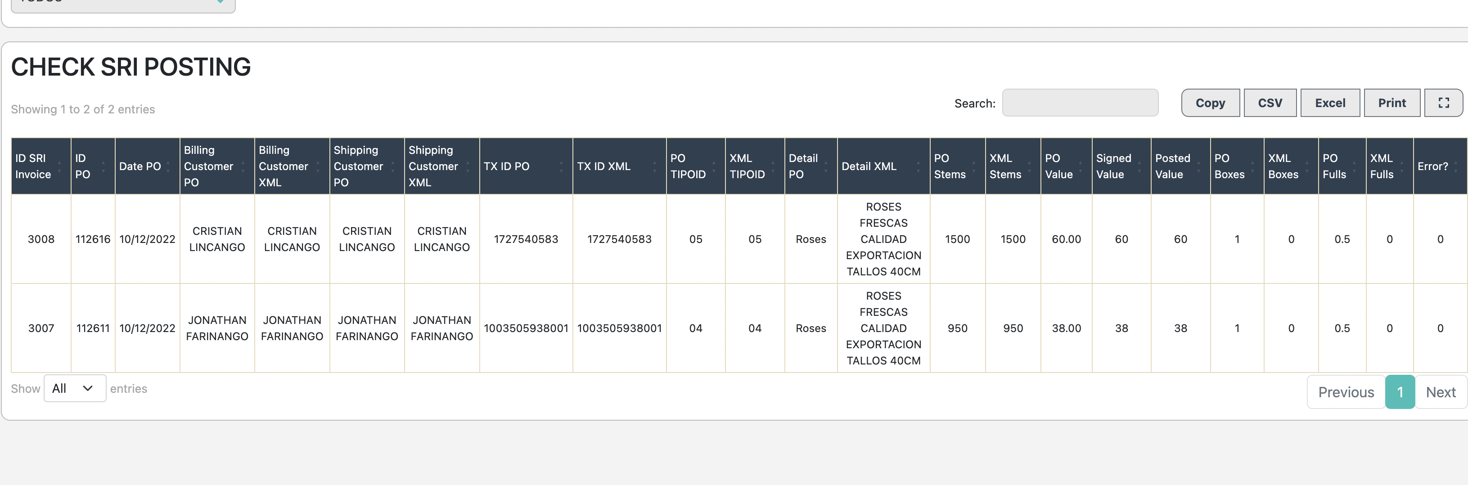Click Shipping Customer XML JONATHAN FARINANGO cell

pyautogui.click(x=441, y=328)
